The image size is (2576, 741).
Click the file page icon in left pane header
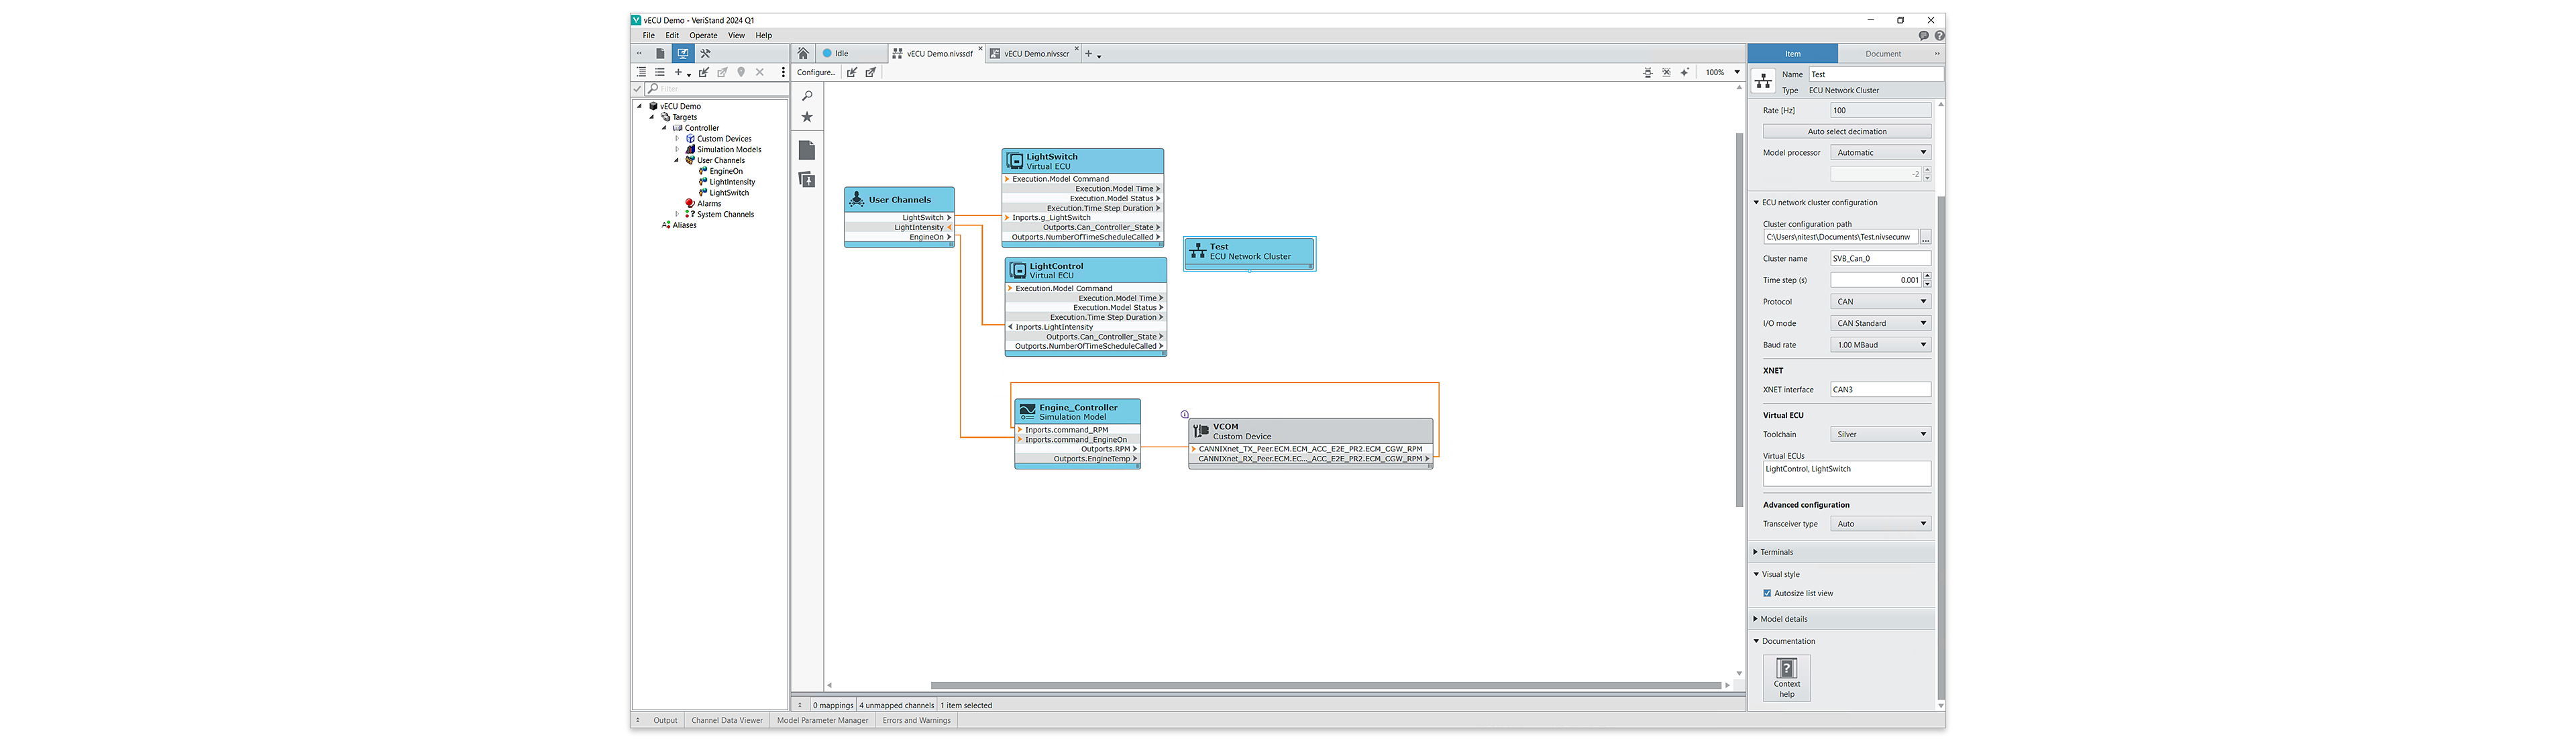pyautogui.click(x=660, y=53)
